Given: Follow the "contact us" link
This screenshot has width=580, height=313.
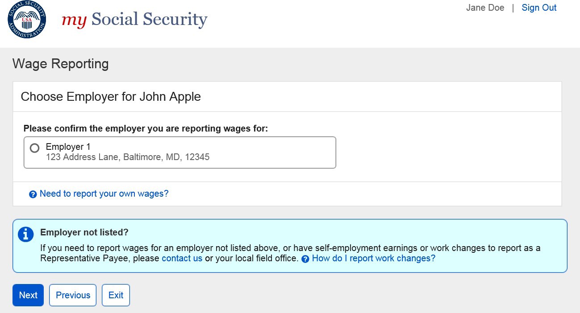Looking at the screenshot, I should [x=182, y=258].
